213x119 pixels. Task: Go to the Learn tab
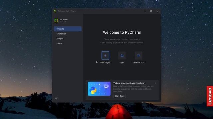68,43
